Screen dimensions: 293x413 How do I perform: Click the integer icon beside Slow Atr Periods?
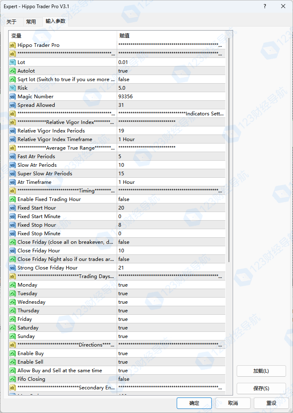[x=12, y=165]
